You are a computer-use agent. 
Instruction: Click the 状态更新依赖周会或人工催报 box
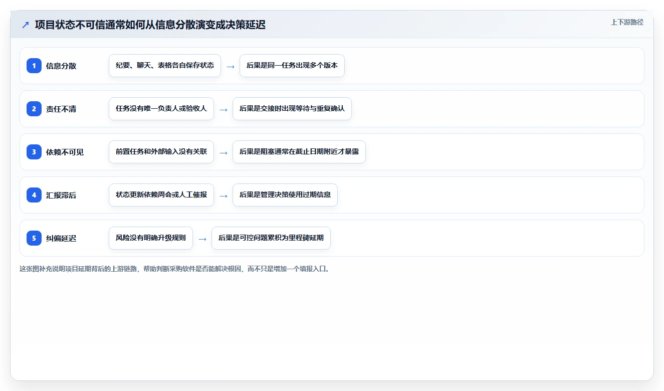pyautogui.click(x=161, y=195)
